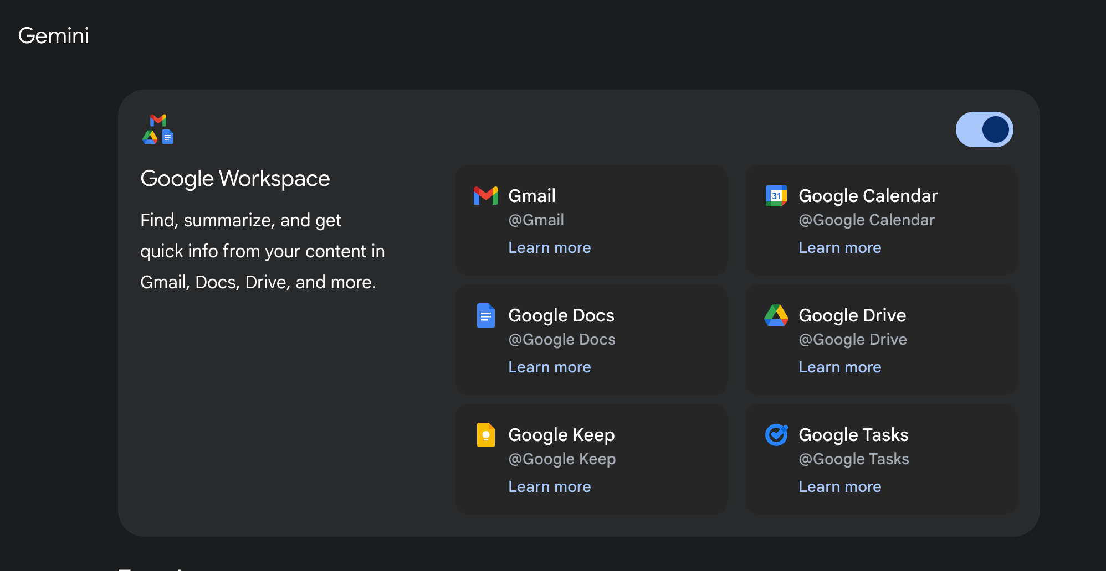Click the Google Keep card title
Image resolution: width=1106 pixels, height=571 pixels.
pos(561,435)
